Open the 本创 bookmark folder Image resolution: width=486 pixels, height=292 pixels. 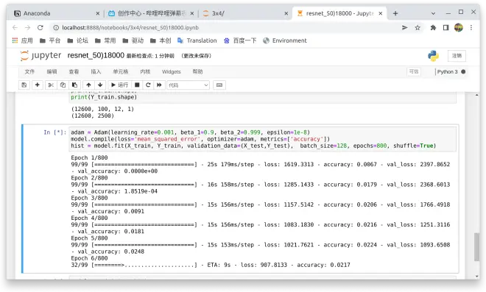(161, 40)
